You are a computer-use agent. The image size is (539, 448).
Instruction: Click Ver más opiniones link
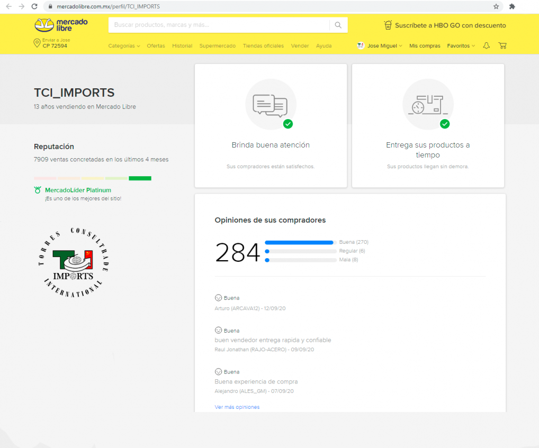click(x=237, y=407)
